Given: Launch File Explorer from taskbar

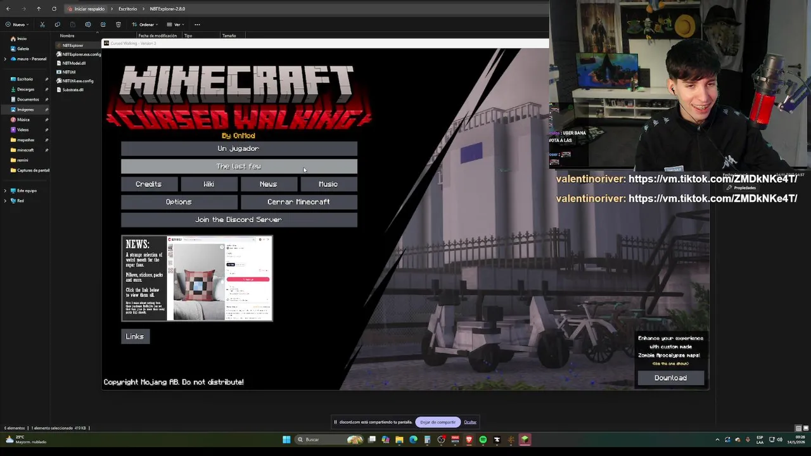Looking at the screenshot, I should pyautogui.click(x=399, y=440).
